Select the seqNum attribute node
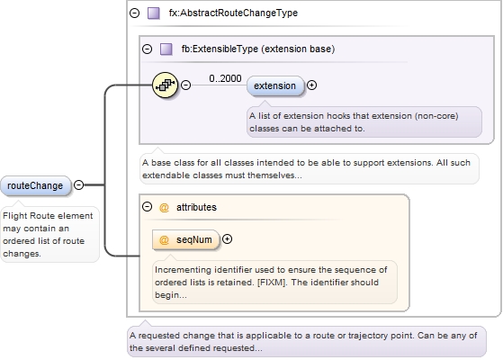The height and width of the screenshot is (360, 503). click(186, 240)
